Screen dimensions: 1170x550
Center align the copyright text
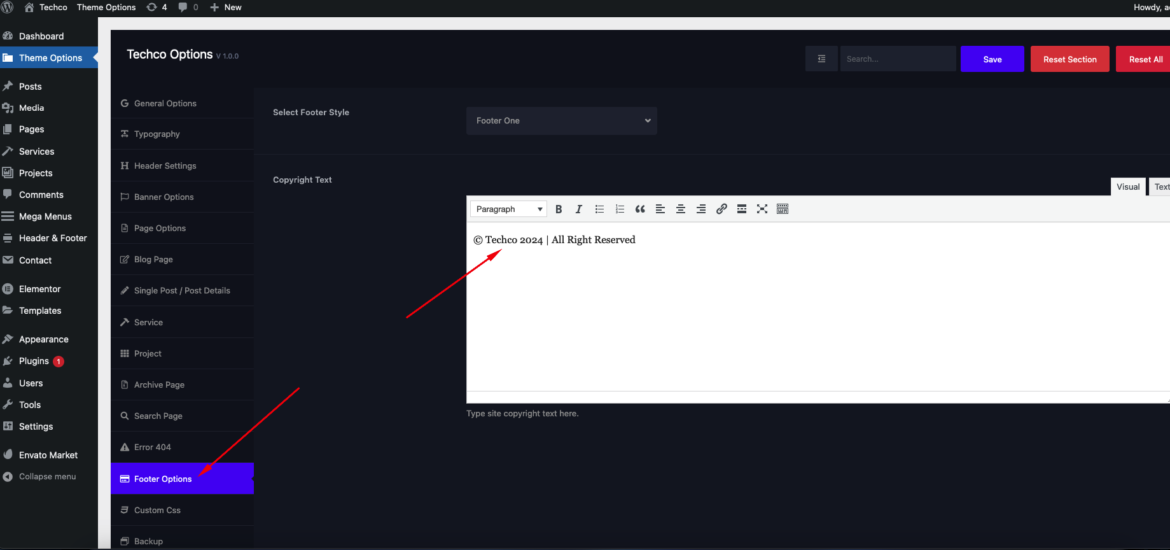pyautogui.click(x=681, y=209)
